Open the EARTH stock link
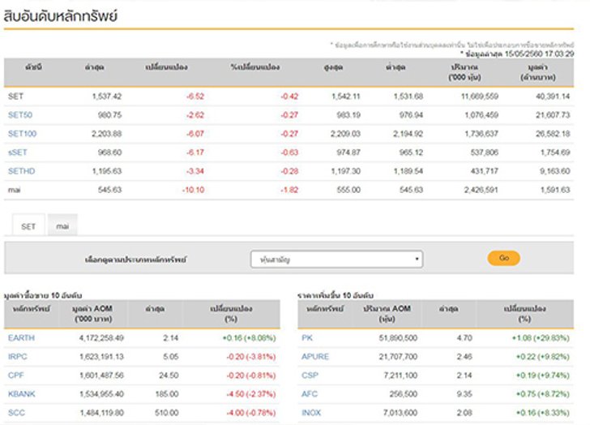The width and height of the screenshot is (590, 425). pos(21,337)
